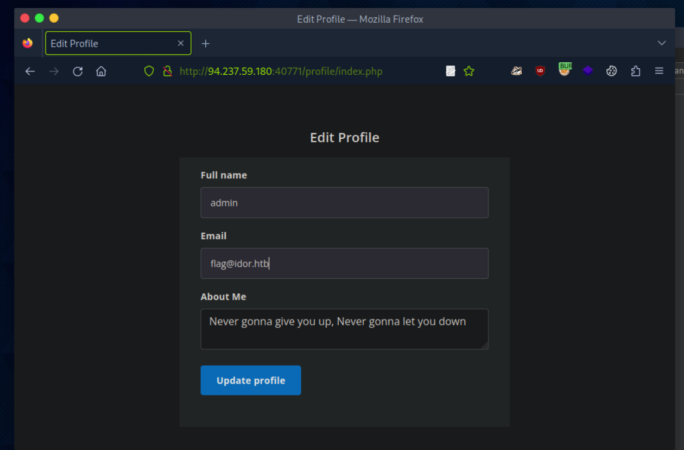Select the Edit Profile tab
The image size is (684, 450).
(108, 43)
